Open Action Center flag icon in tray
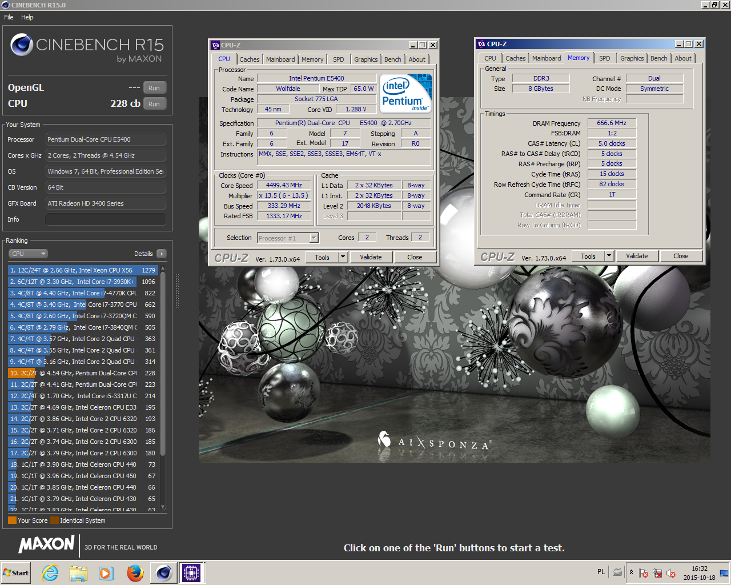 tap(643, 573)
